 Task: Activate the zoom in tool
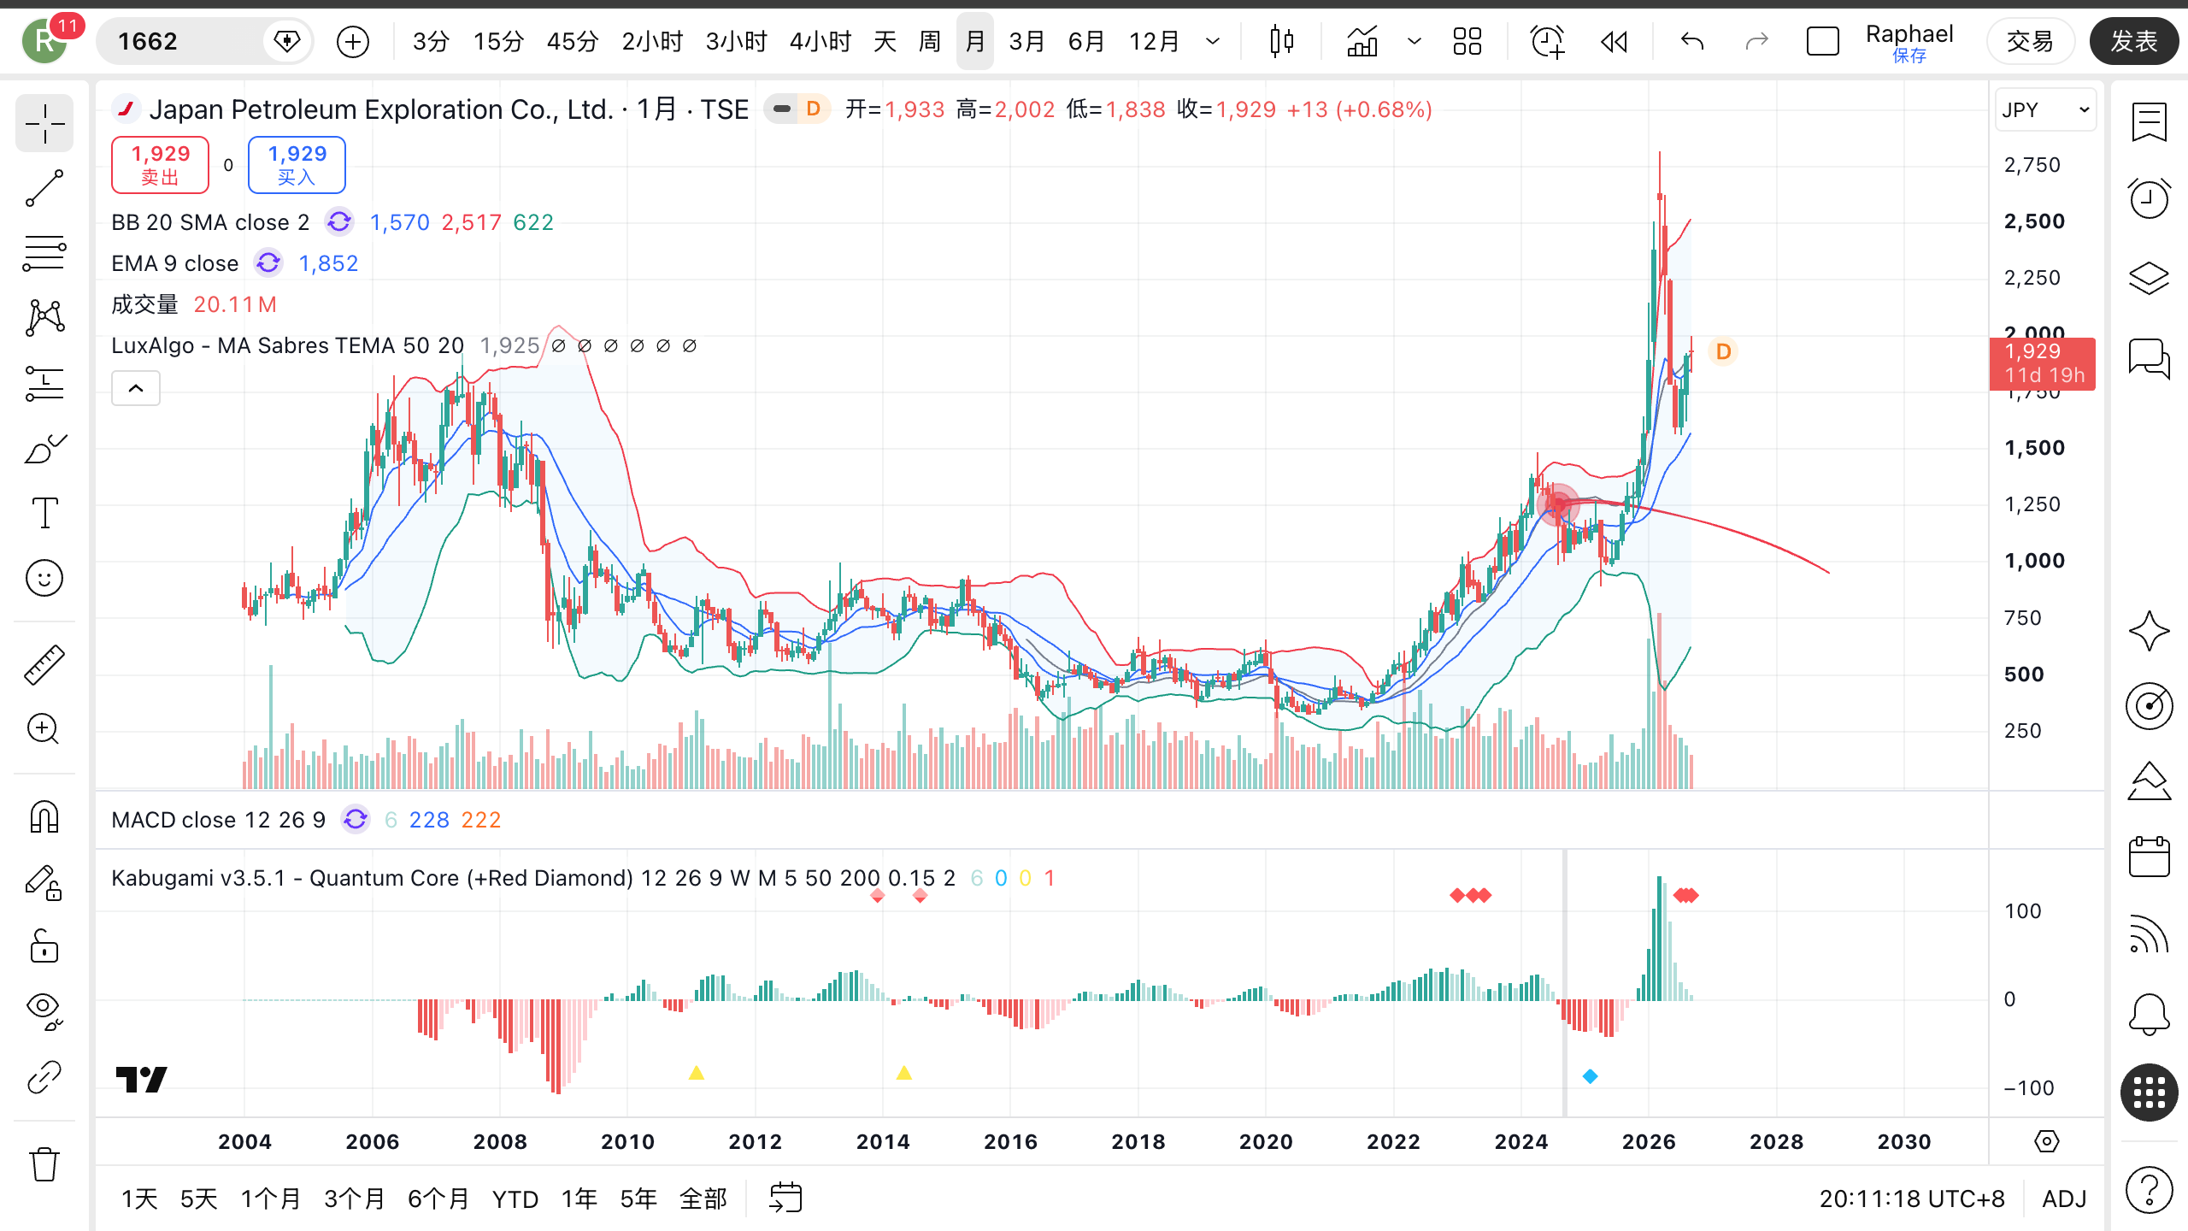click(44, 729)
